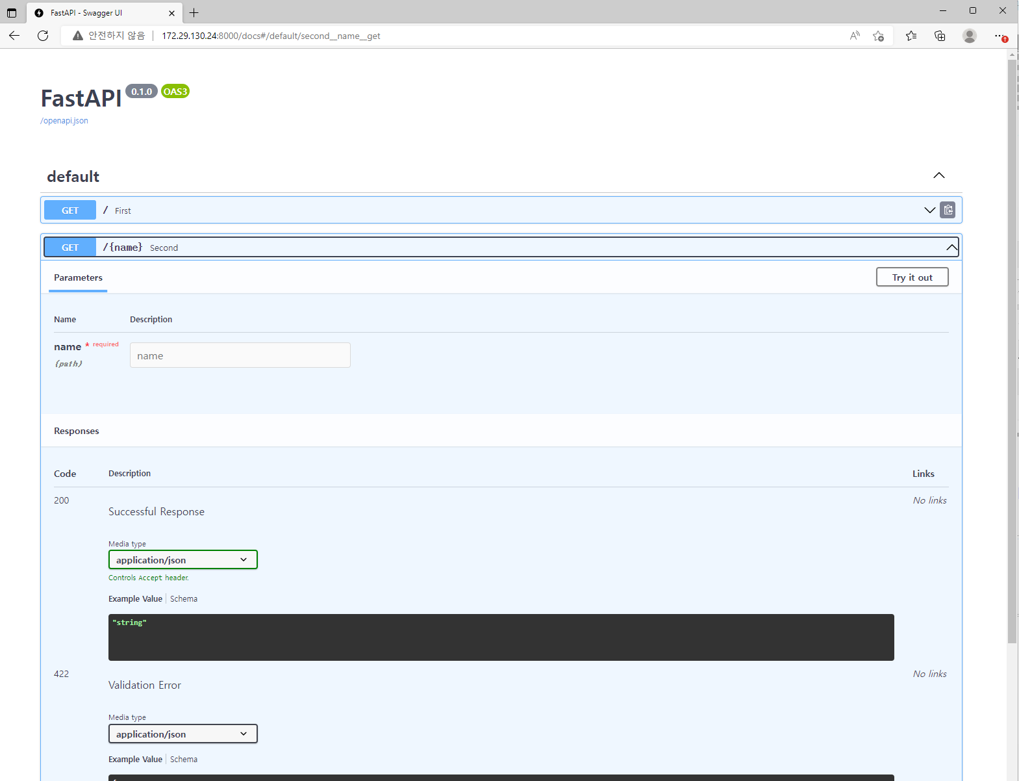Switch to Schema view for 422 response
This screenshot has width=1019, height=781.
[x=184, y=760]
